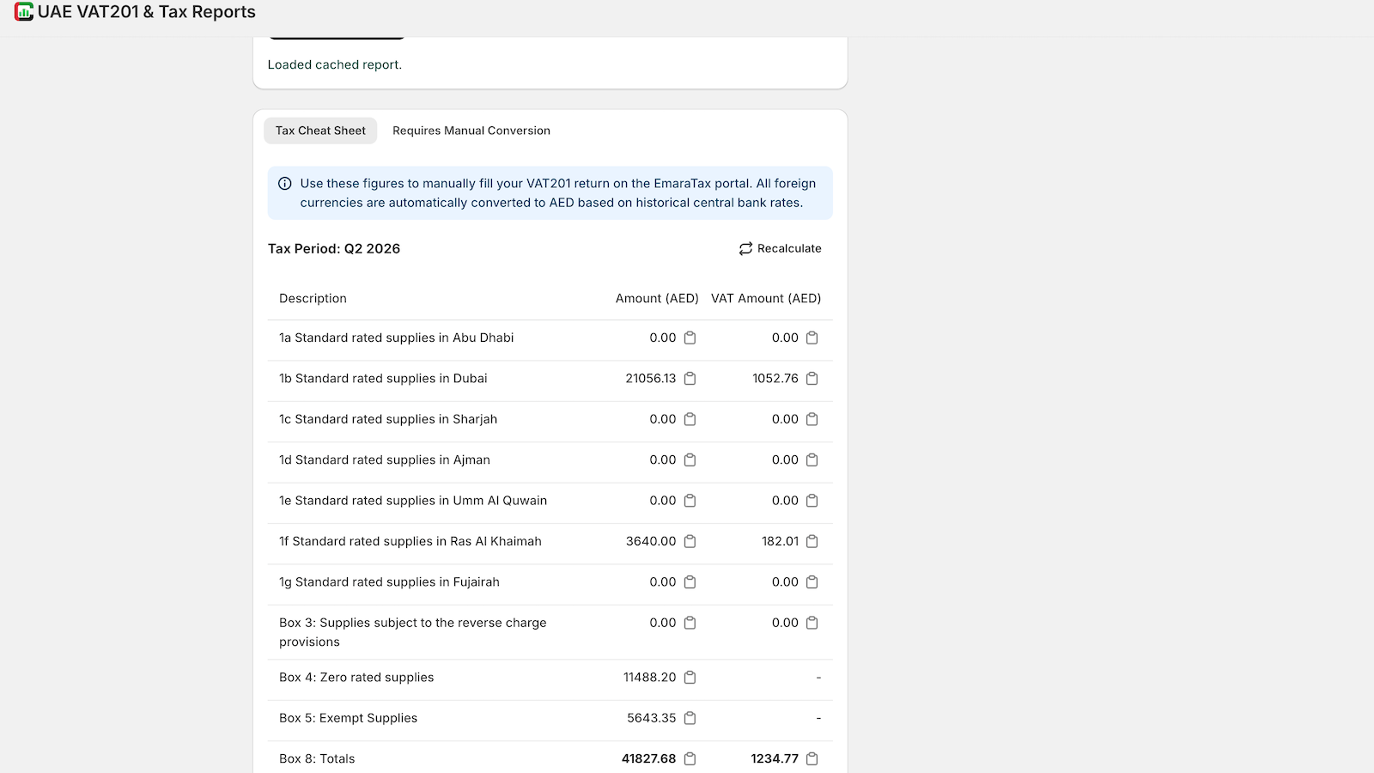The width and height of the screenshot is (1374, 773).
Task: Click the Description column header
Action: (313, 299)
